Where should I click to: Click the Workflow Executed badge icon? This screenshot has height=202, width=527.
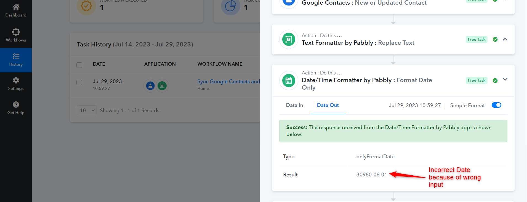86,6
